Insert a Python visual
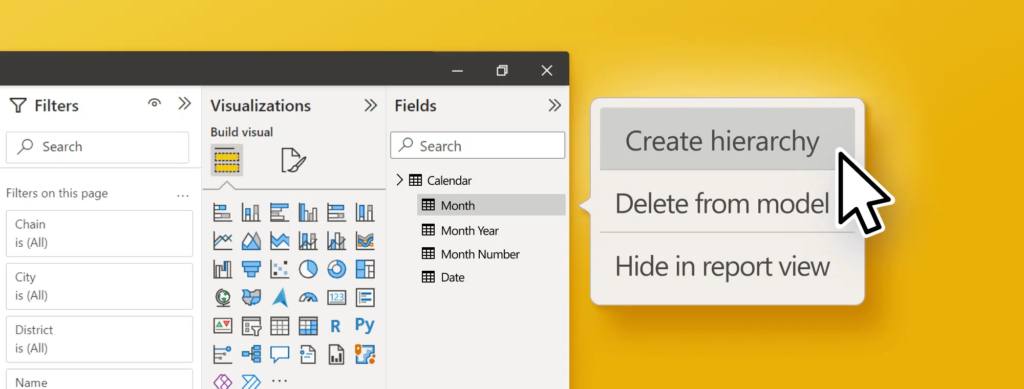1024x389 pixels. [365, 326]
